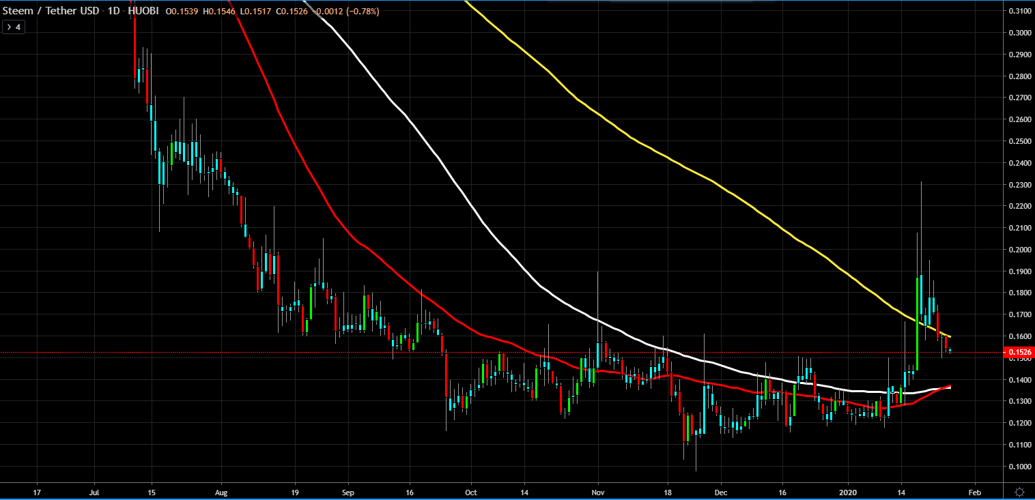Click the 0.2600 price axis label
The height and width of the screenshot is (500, 1035).
coord(1019,119)
